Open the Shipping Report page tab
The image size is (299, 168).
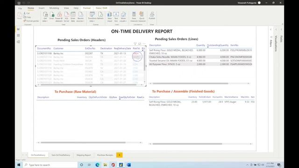84,155
